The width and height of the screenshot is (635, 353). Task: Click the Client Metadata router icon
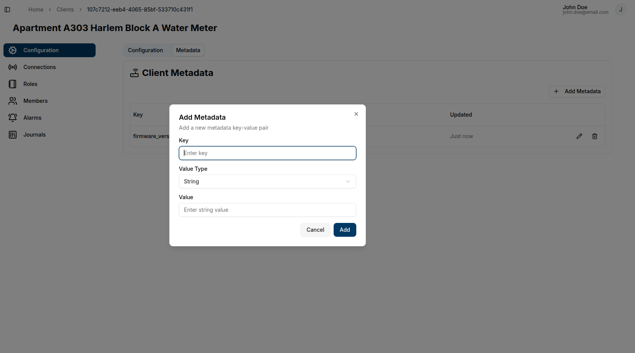134,73
